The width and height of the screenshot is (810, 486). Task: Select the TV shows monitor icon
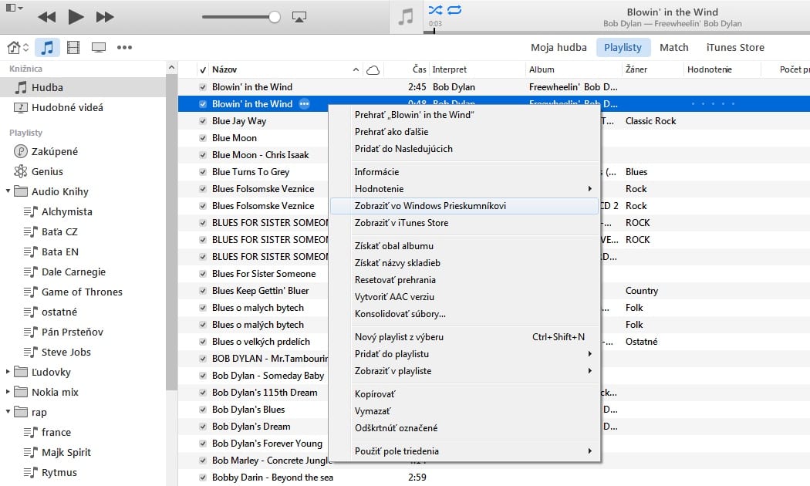(99, 48)
